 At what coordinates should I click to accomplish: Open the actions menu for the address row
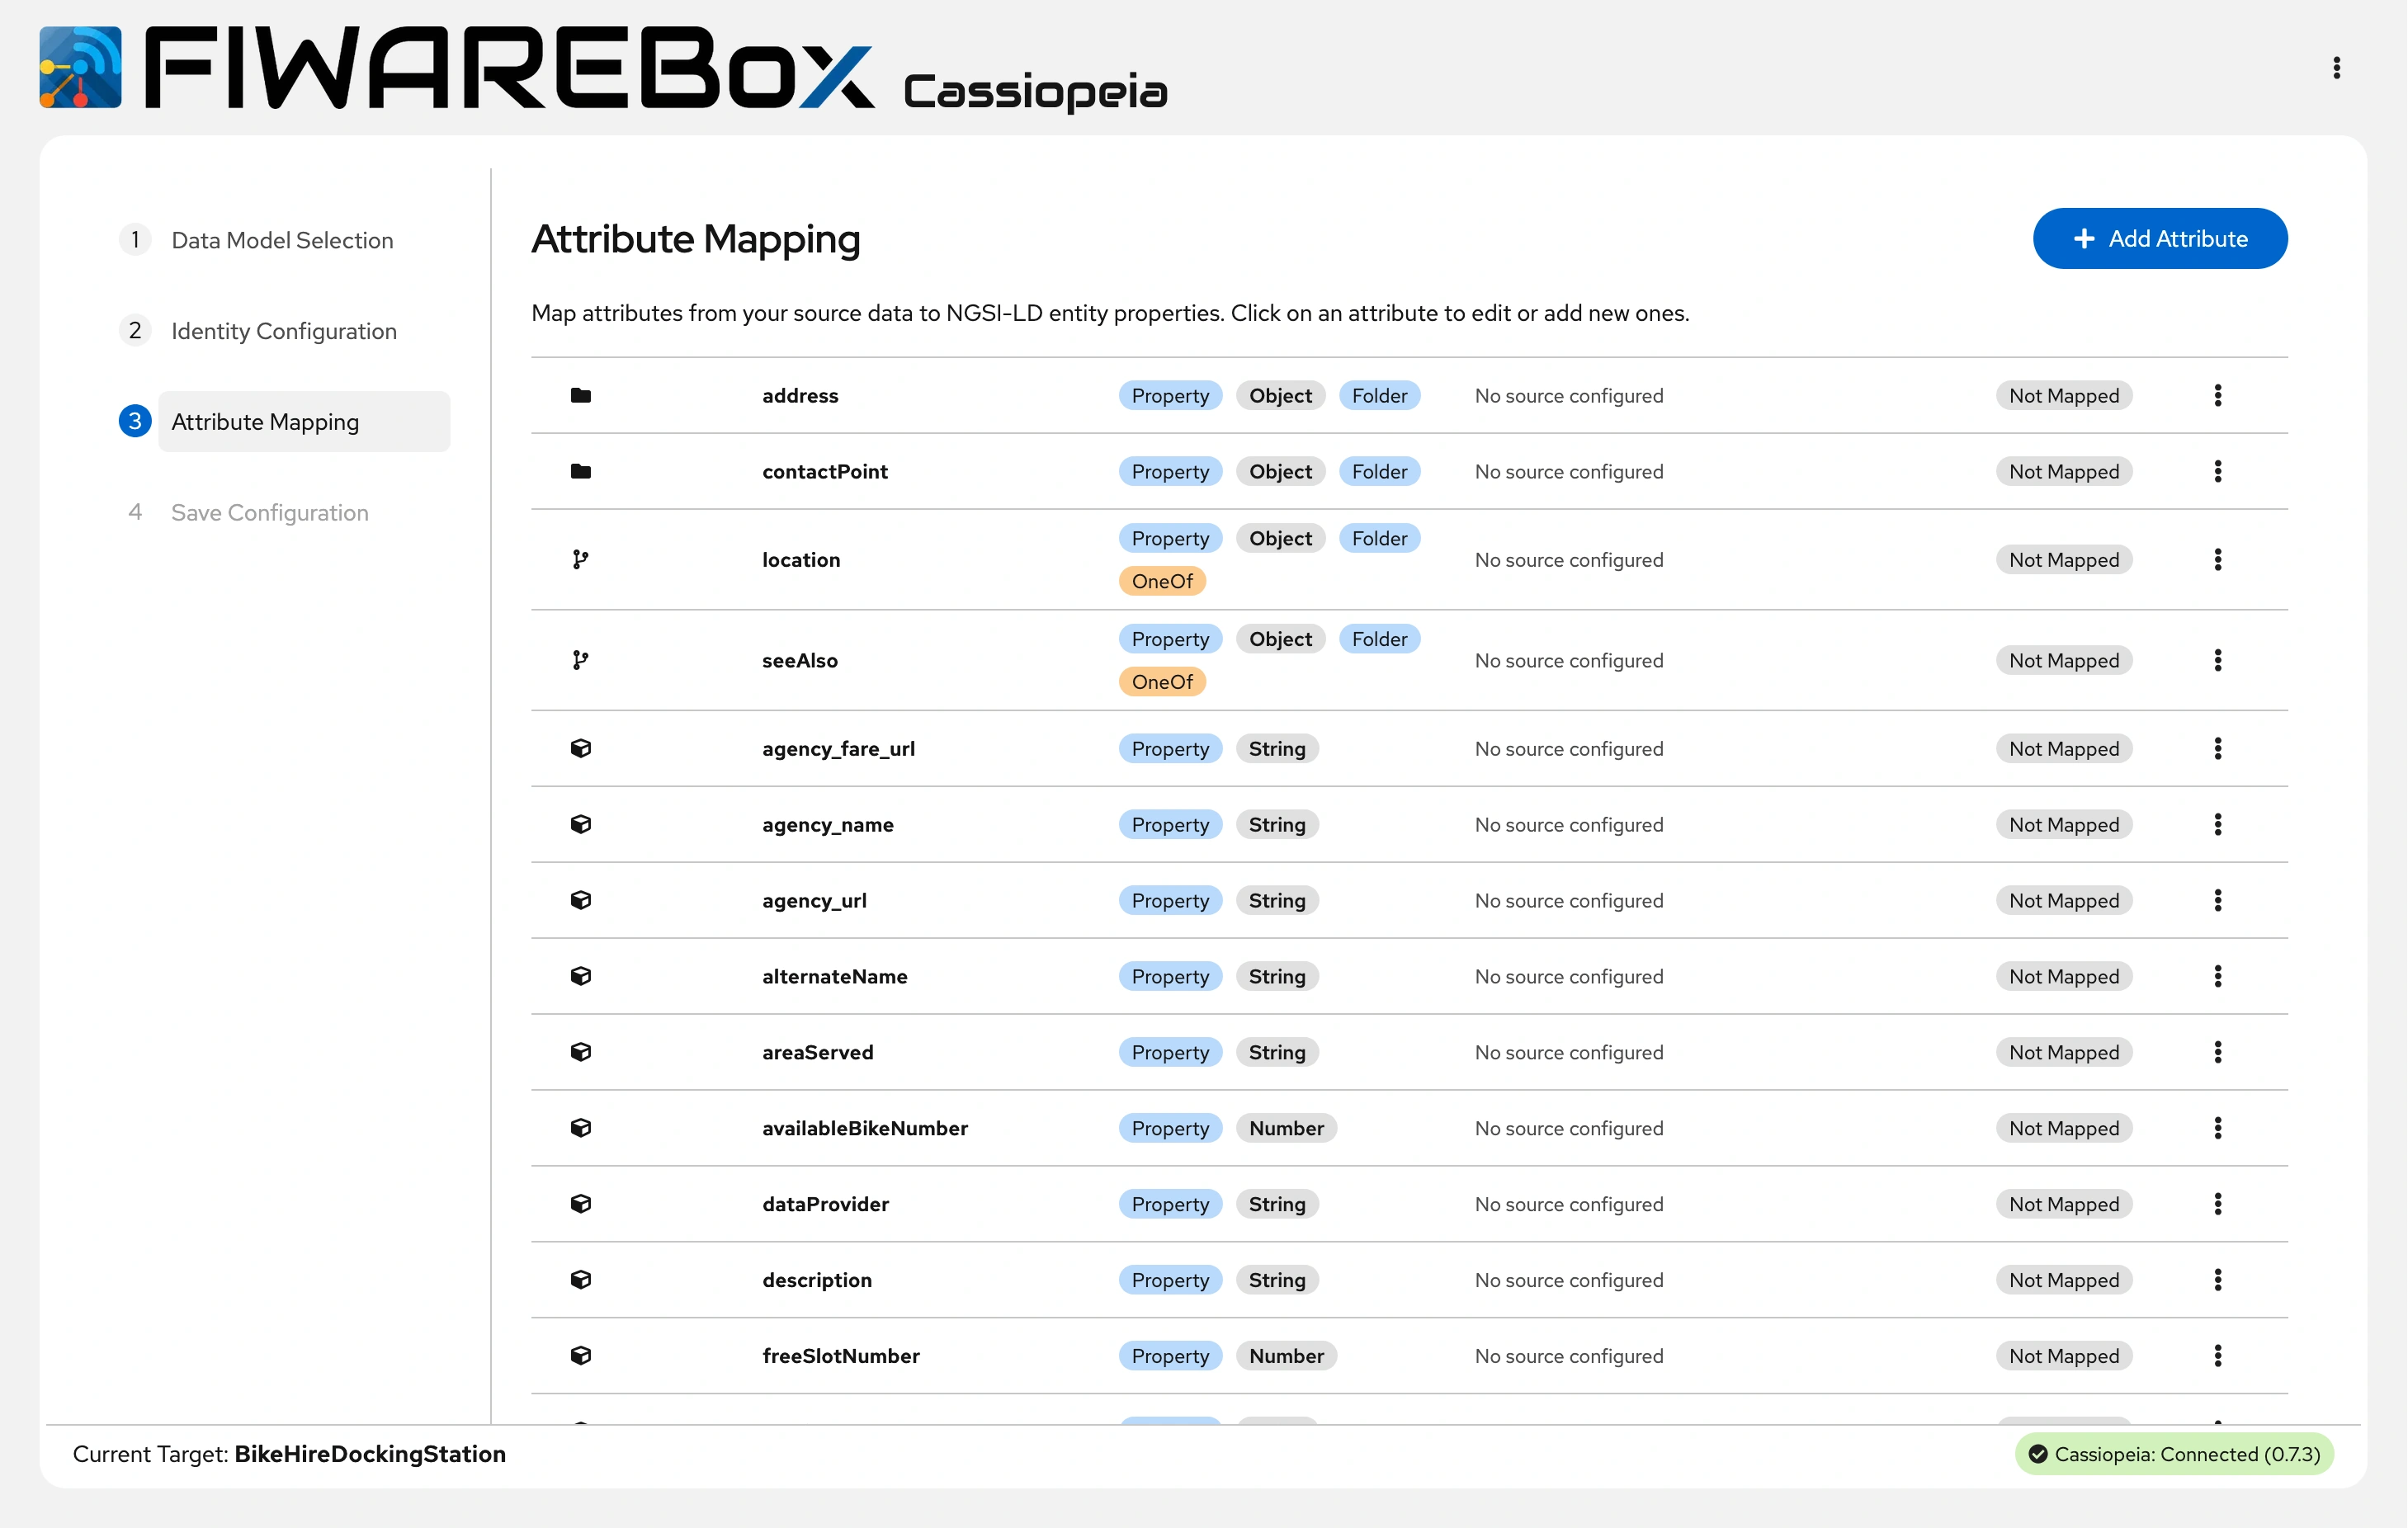point(2217,395)
